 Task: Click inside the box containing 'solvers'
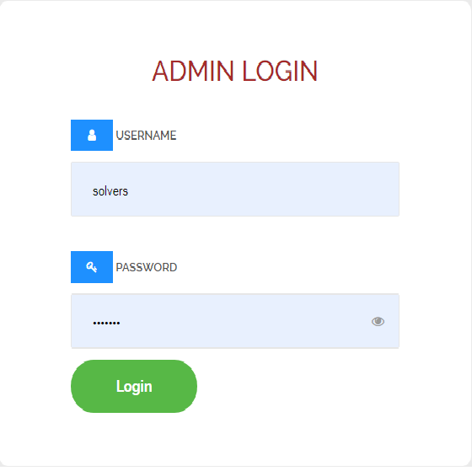[235, 189]
